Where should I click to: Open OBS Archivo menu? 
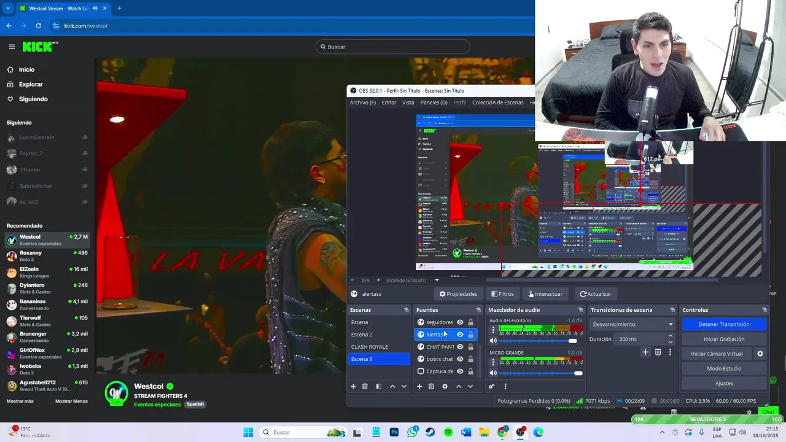point(363,103)
